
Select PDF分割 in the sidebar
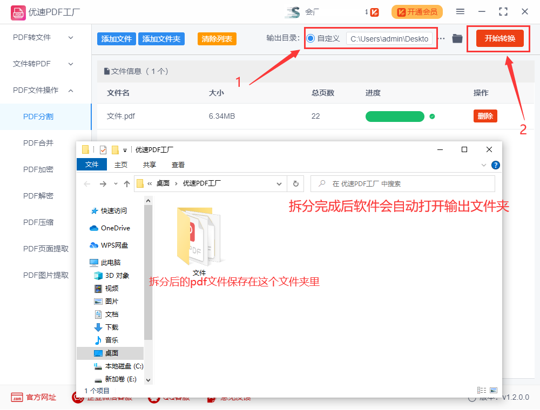tap(45, 117)
